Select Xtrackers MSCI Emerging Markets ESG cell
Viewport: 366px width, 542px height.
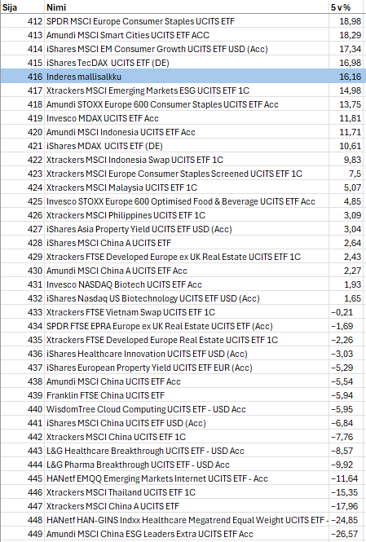187,90
